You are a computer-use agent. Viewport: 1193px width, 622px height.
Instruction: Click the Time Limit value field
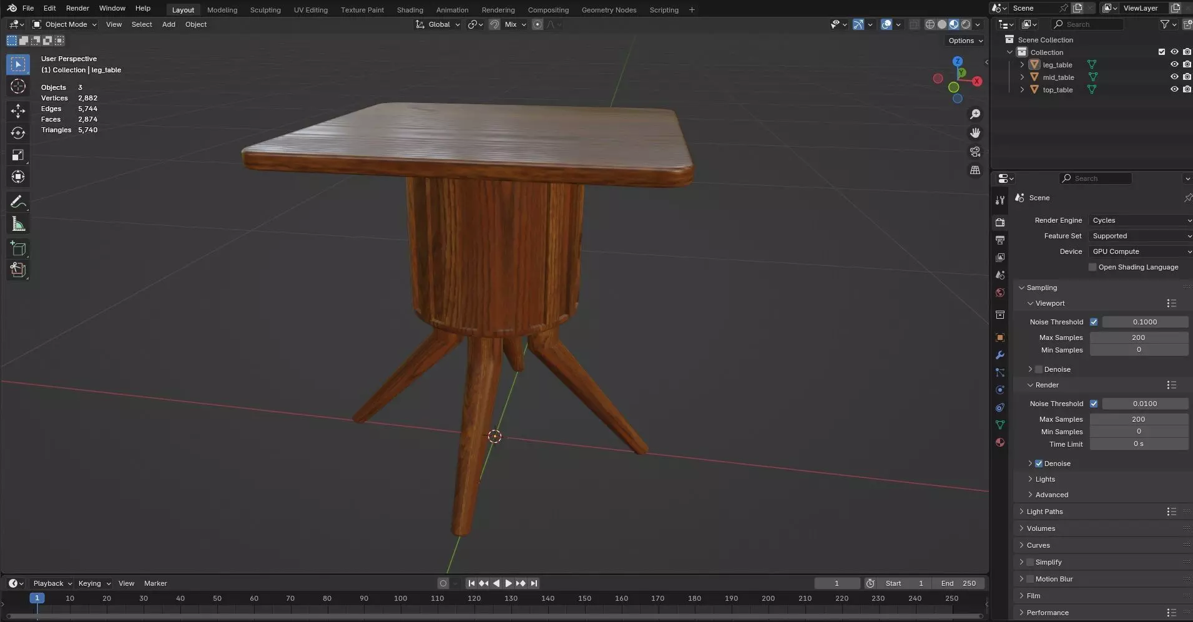click(1139, 444)
